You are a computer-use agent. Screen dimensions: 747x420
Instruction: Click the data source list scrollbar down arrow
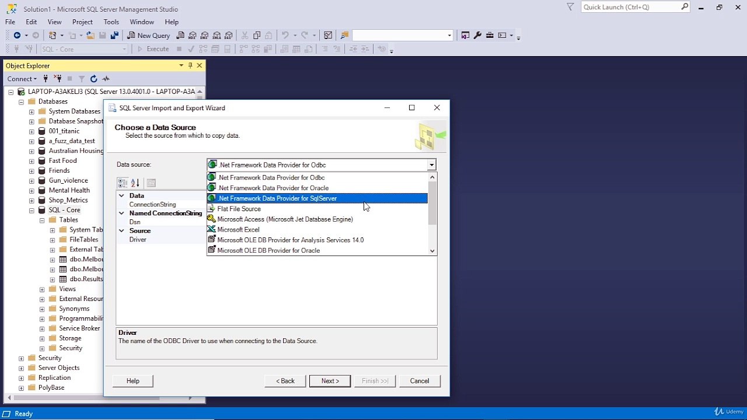[432, 251]
